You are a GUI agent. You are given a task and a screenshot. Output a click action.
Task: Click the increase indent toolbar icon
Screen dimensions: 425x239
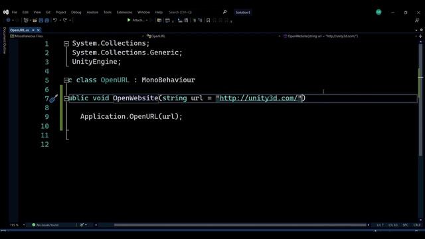click(x=200, y=21)
